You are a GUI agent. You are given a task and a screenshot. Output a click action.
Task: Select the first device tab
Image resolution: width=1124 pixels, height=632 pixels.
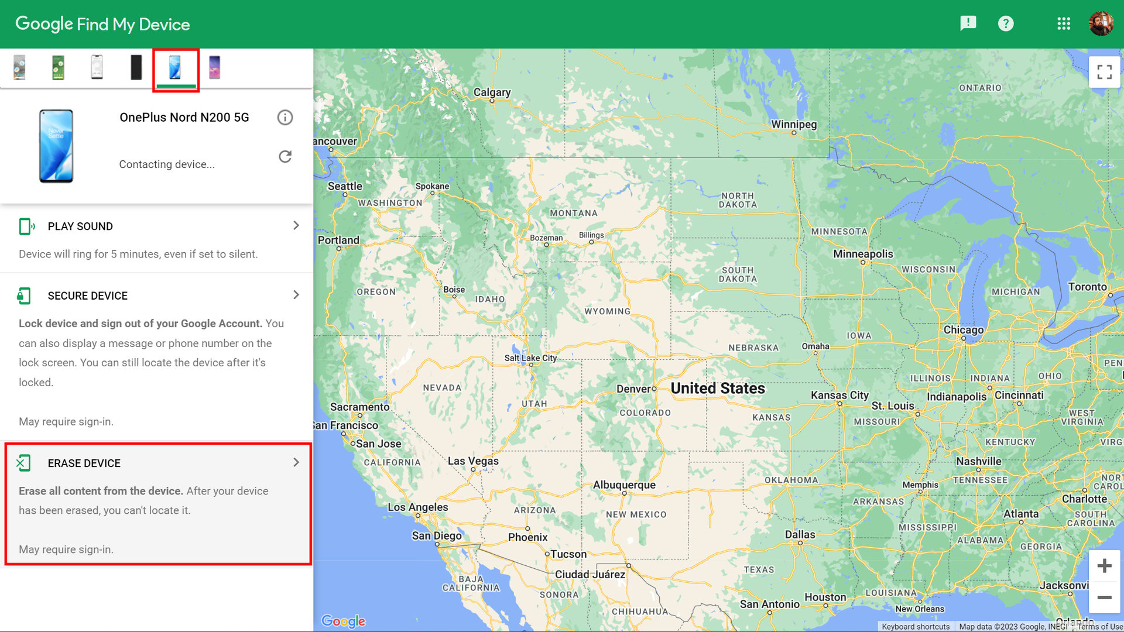pyautogui.click(x=19, y=67)
